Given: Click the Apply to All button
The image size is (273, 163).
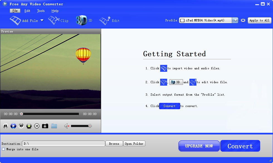Looking at the screenshot, I should pyautogui.click(x=259, y=20).
